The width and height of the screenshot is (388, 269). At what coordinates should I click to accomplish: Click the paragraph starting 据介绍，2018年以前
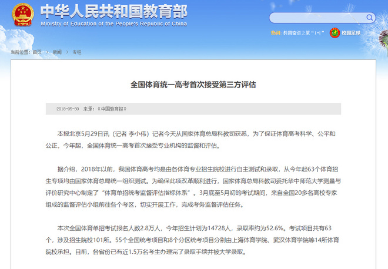(x=193, y=187)
